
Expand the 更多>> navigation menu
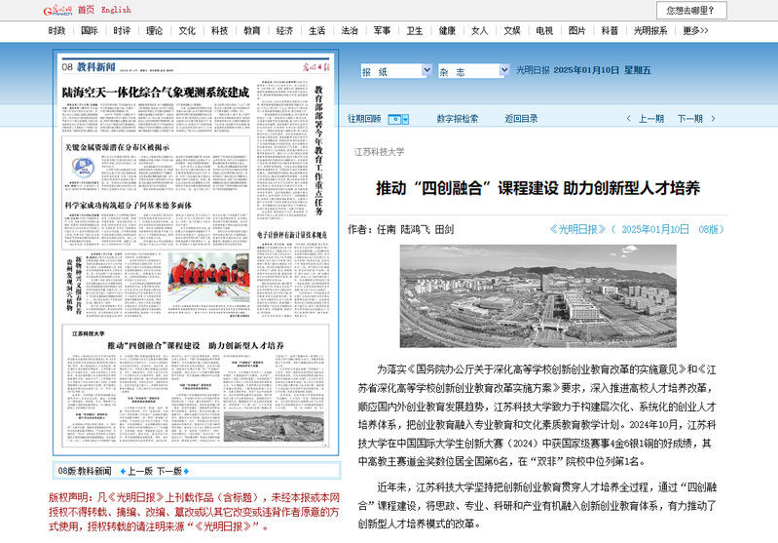coord(694,30)
